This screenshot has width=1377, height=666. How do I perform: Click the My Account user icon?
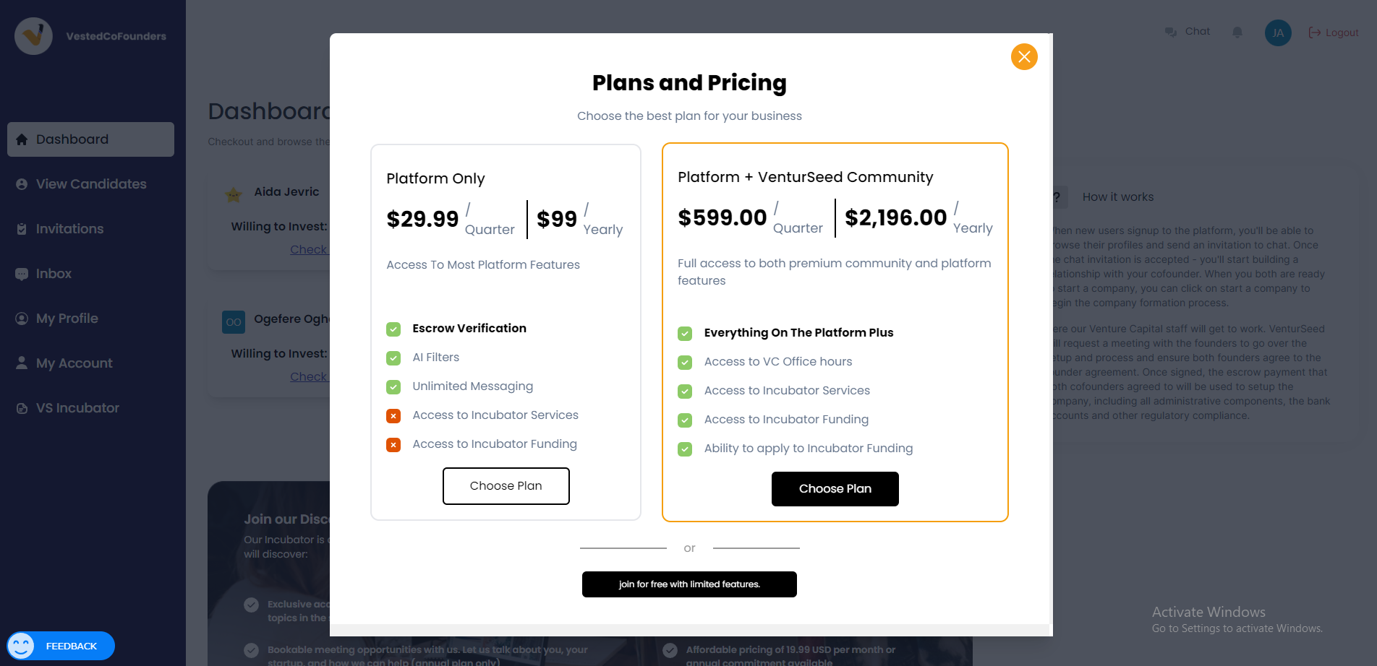[x=22, y=363]
